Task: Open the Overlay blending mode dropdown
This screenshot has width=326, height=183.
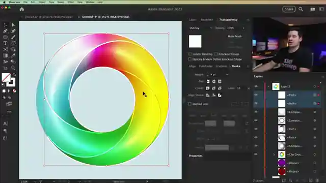Action: (x=201, y=28)
